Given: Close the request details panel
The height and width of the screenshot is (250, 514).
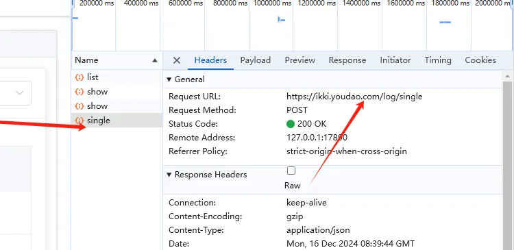Looking at the screenshot, I should (177, 60).
